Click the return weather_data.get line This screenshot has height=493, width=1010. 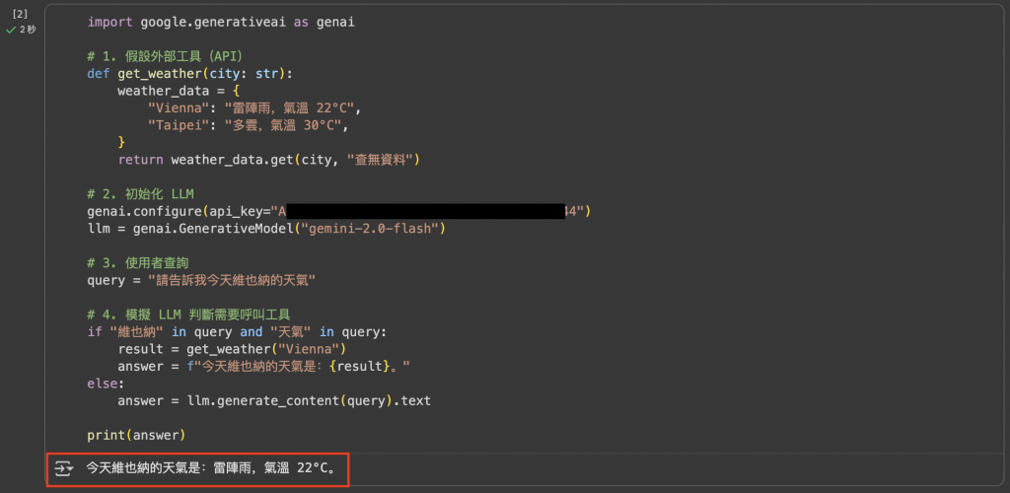point(268,160)
